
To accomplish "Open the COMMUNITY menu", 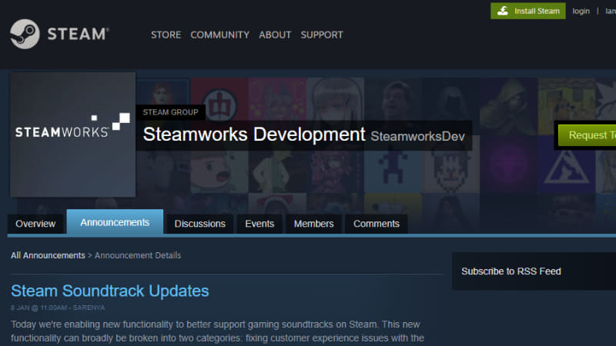I will coord(220,35).
